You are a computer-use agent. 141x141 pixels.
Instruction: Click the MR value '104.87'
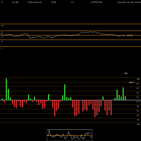tap(132, 83)
